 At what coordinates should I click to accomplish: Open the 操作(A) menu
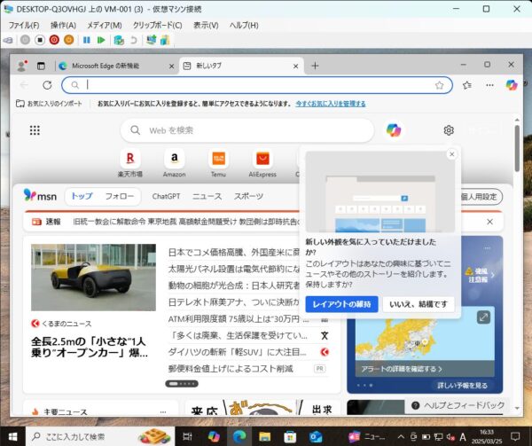(x=63, y=26)
